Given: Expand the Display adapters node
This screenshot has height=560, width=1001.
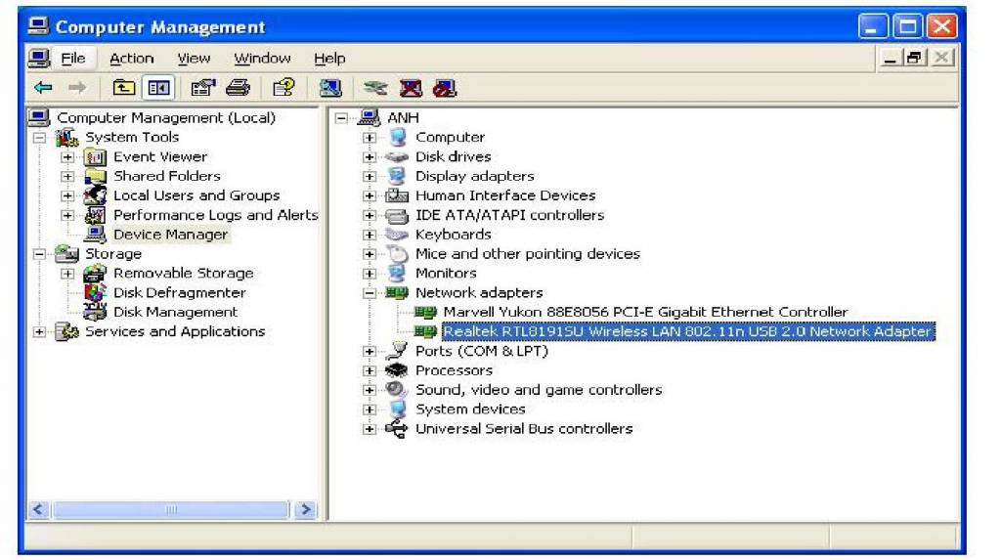Looking at the screenshot, I should pos(369,176).
